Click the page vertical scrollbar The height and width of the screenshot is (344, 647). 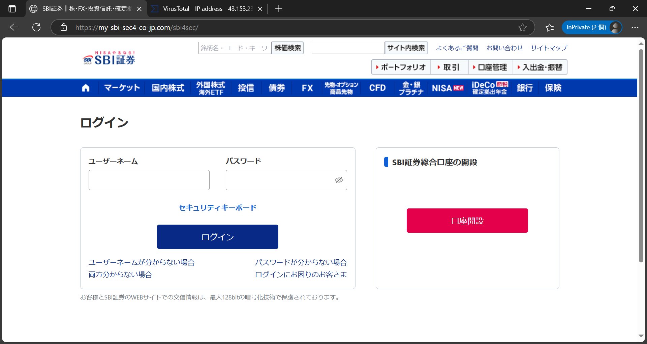pos(641,156)
